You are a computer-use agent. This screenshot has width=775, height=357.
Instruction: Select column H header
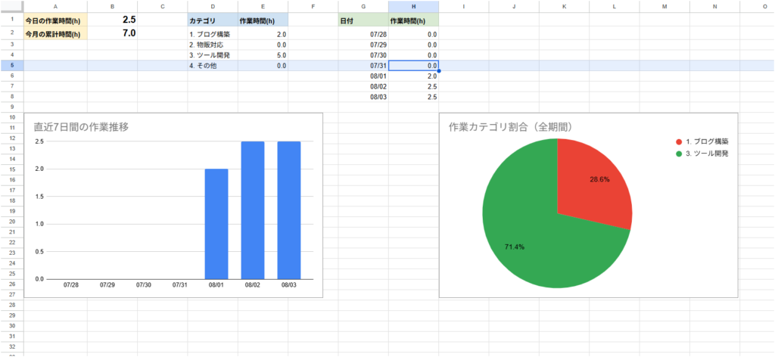coord(413,7)
